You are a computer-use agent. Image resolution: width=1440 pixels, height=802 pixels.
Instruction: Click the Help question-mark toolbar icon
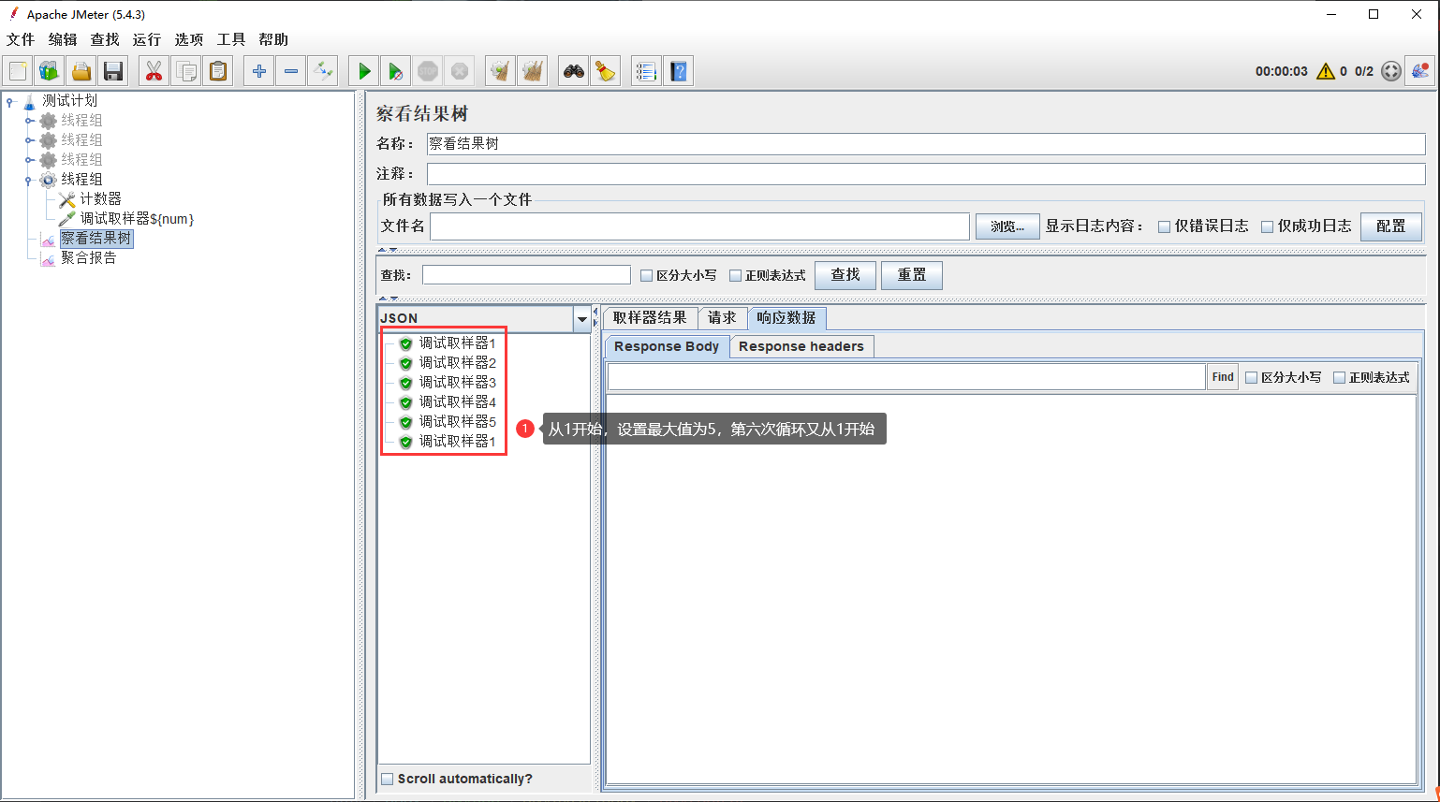pyautogui.click(x=679, y=71)
